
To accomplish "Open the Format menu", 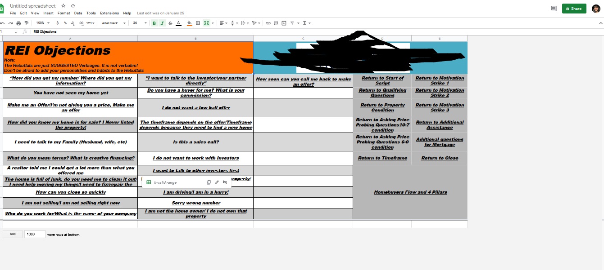I will click(x=64, y=13).
